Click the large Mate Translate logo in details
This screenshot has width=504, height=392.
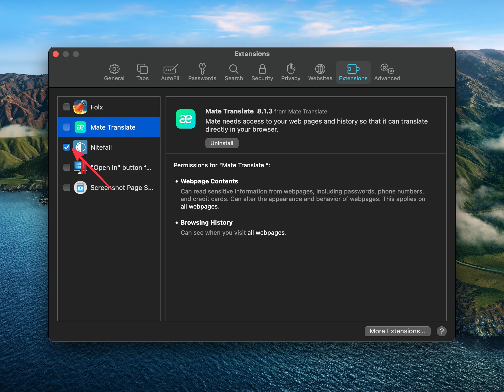[x=185, y=119]
